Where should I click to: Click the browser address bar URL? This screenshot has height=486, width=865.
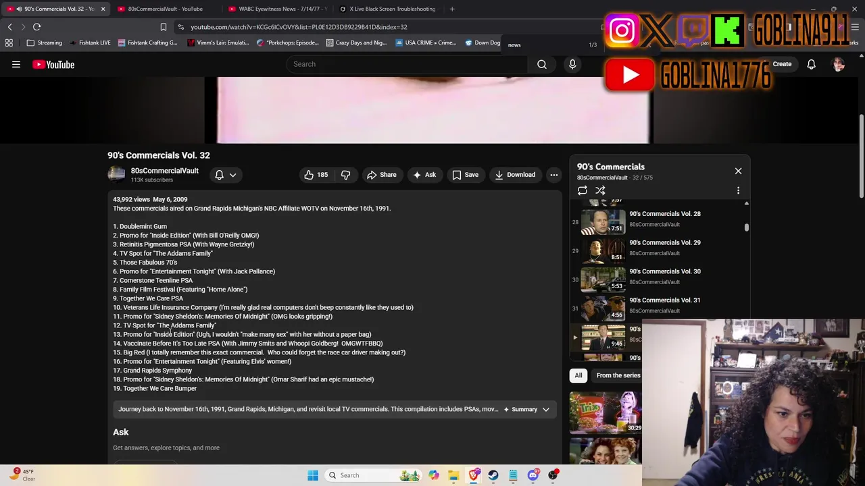(299, 27)
